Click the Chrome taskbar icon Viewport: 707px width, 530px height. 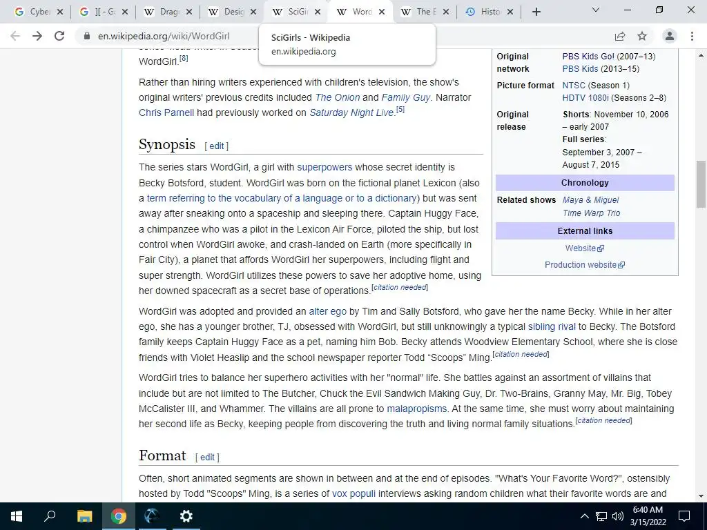[119, 516]
